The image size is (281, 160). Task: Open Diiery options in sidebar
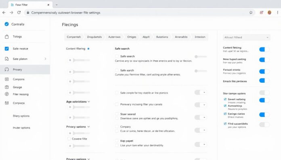click(x=21, y=116)
